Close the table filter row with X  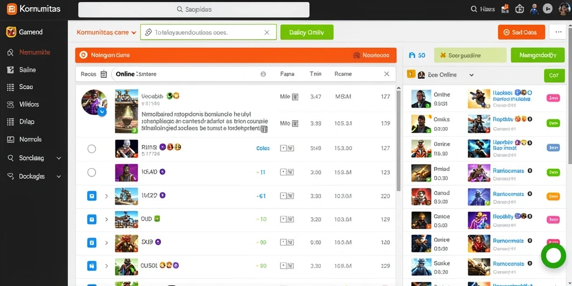[387, 74]
